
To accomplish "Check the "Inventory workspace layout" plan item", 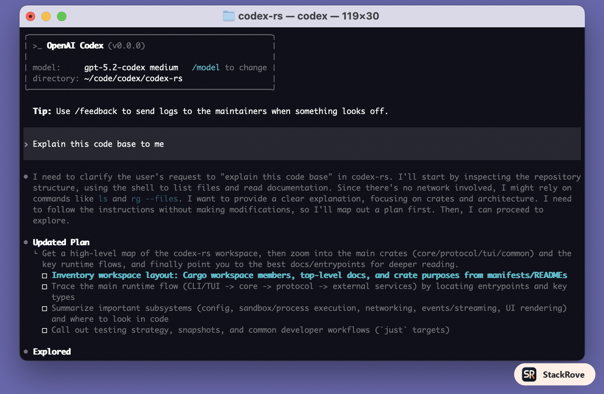I will pos(44,275).
